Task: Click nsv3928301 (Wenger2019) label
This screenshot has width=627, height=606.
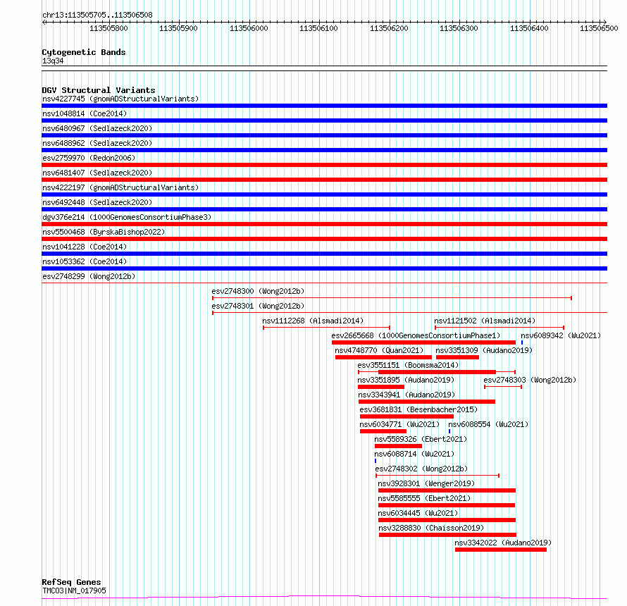Action: (x=426, y=483)
